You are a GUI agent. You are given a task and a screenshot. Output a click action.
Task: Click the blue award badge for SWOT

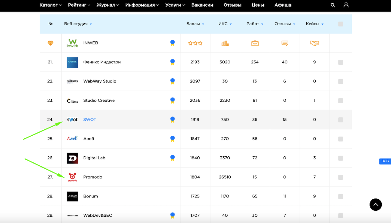tap(172, 120)
